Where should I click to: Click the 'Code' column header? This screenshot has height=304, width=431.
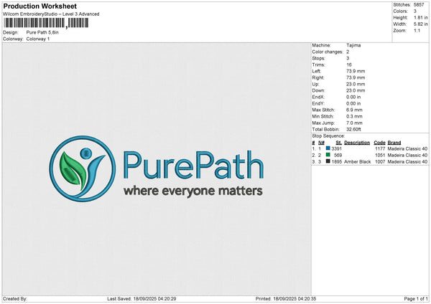pos(379,143)
